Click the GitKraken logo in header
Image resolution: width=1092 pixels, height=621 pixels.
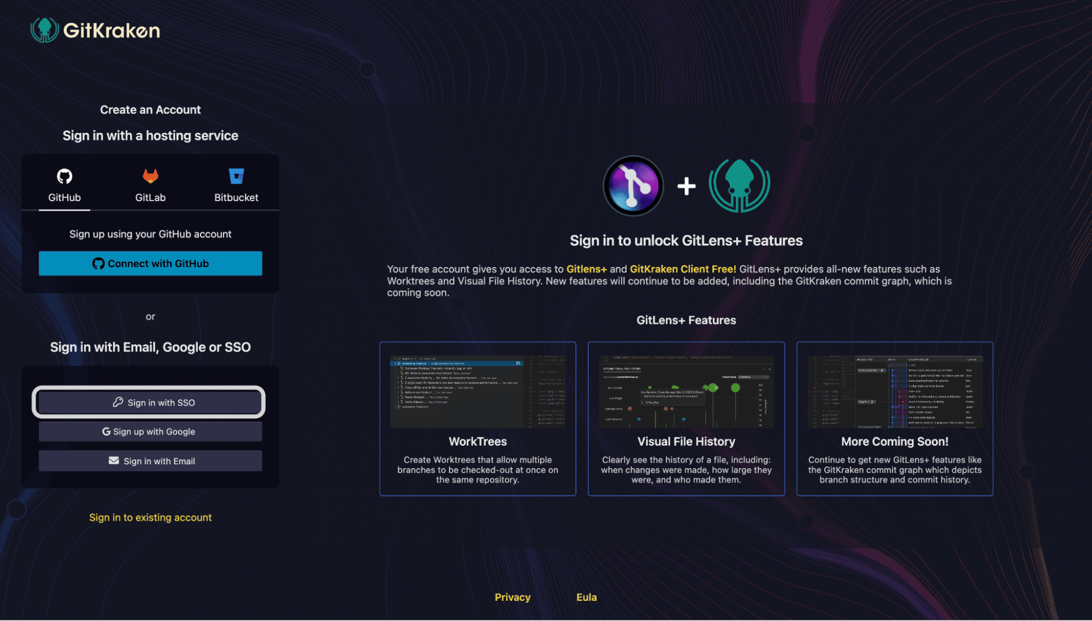point(95,30)
